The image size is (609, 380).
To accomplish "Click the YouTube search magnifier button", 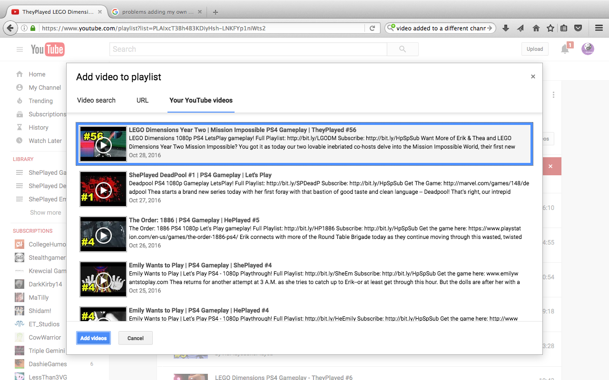I will pos(403,49).
